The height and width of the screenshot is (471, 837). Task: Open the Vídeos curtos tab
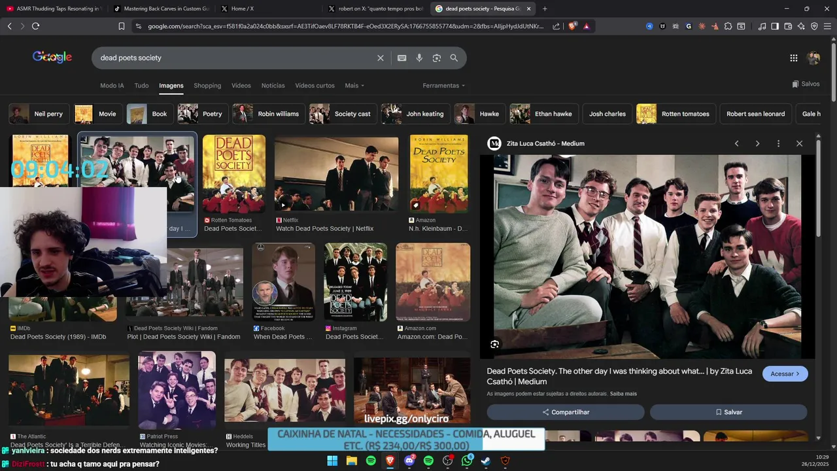tap(315, 86)
